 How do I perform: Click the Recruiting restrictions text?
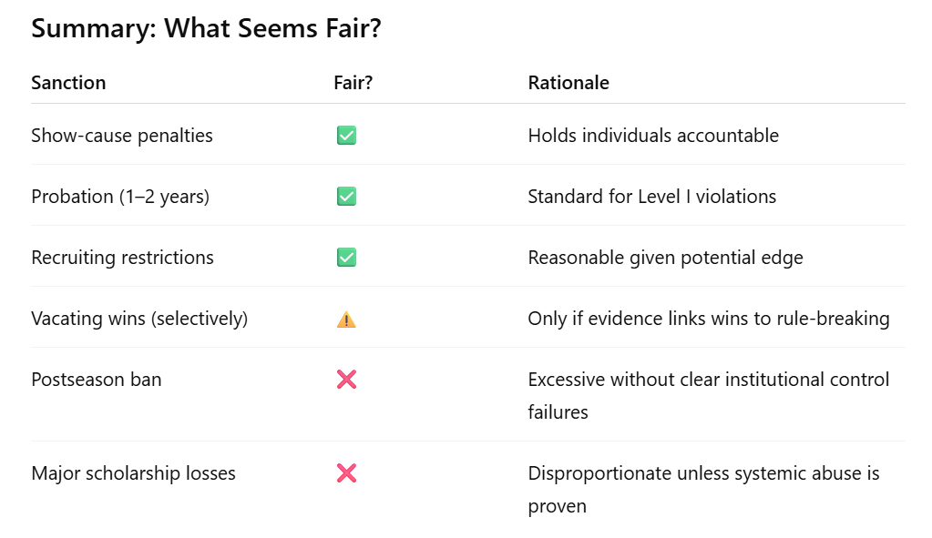click(x=122, y=258)
